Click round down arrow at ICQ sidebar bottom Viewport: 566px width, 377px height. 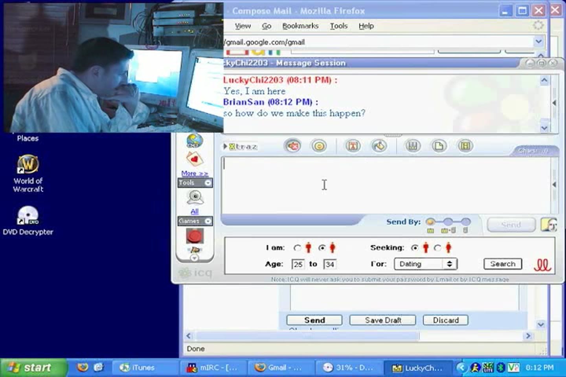(195, 258)
